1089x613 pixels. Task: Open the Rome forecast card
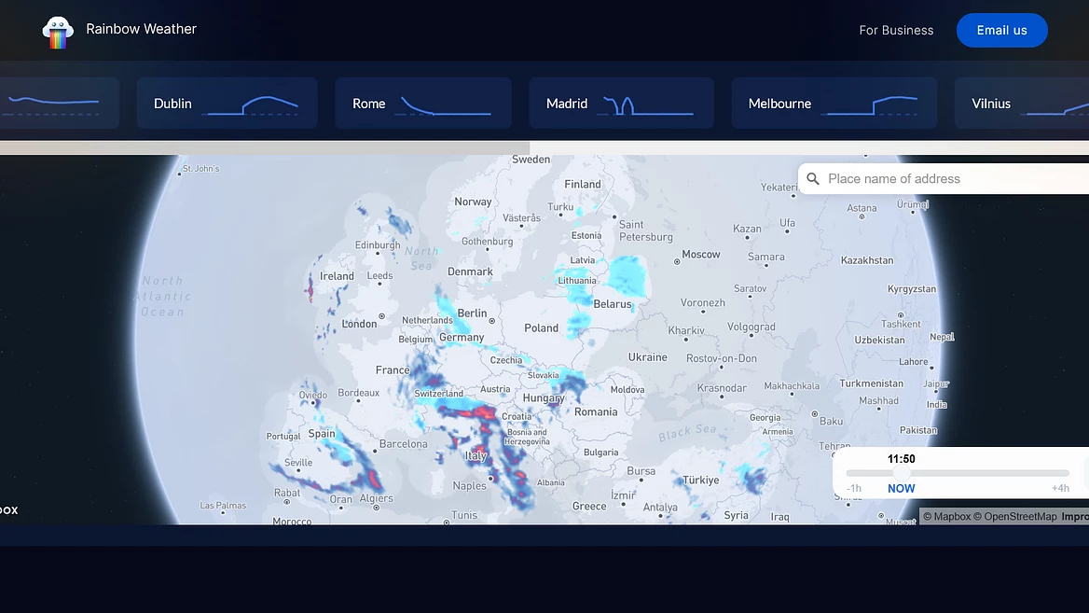point(422,104)
